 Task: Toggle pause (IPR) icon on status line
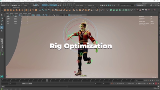[114, 5]
